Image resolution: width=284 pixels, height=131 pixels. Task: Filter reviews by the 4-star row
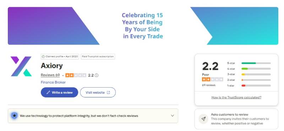(249, 69)
